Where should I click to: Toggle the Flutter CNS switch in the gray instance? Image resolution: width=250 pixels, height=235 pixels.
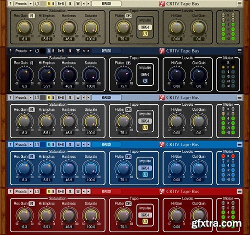128,110
